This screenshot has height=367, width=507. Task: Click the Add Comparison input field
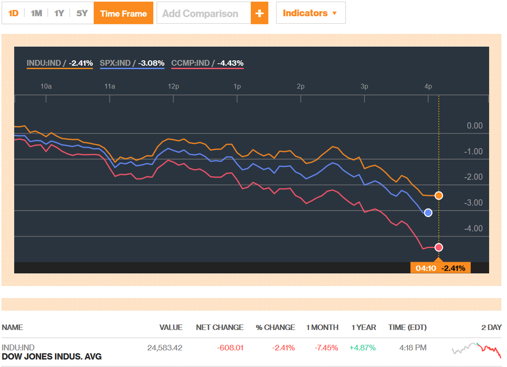click(x=204, y=13)
